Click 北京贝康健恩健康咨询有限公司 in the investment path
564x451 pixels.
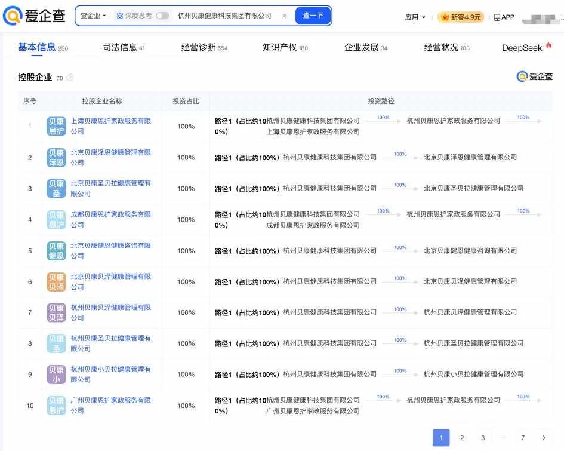point(470,250)
